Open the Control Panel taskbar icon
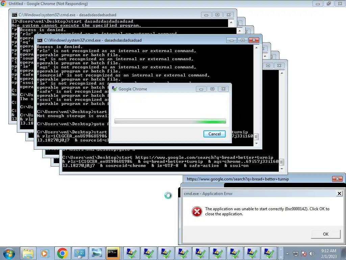The height and width of the screenshot is (260, 346). click(80, 253)
